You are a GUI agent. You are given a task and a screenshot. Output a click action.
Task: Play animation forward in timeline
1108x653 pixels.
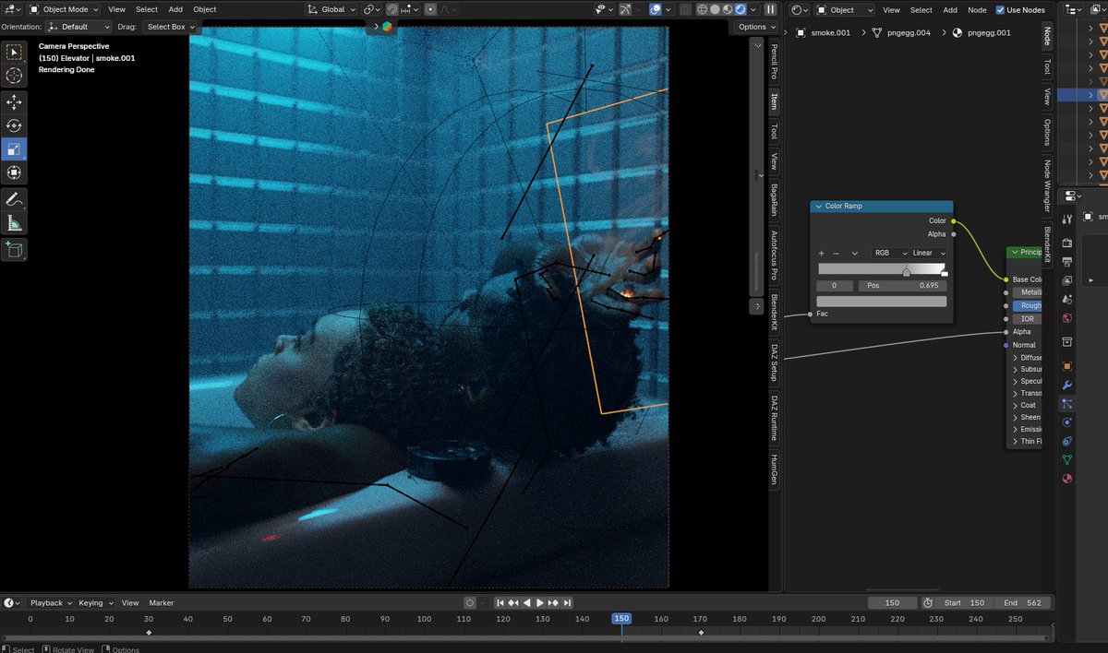coord(539,603)
